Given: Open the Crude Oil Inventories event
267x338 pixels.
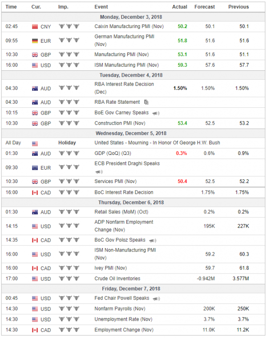Looking at the screenshot, I should (117, 279).
